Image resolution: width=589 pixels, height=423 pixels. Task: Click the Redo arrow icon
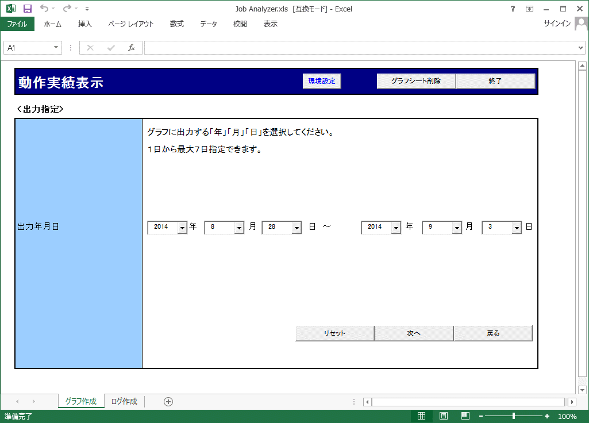click(67, 9)
